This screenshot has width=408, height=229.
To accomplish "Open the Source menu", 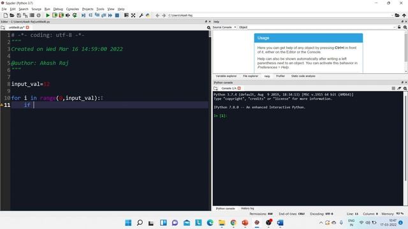I will tap(36, 9).
